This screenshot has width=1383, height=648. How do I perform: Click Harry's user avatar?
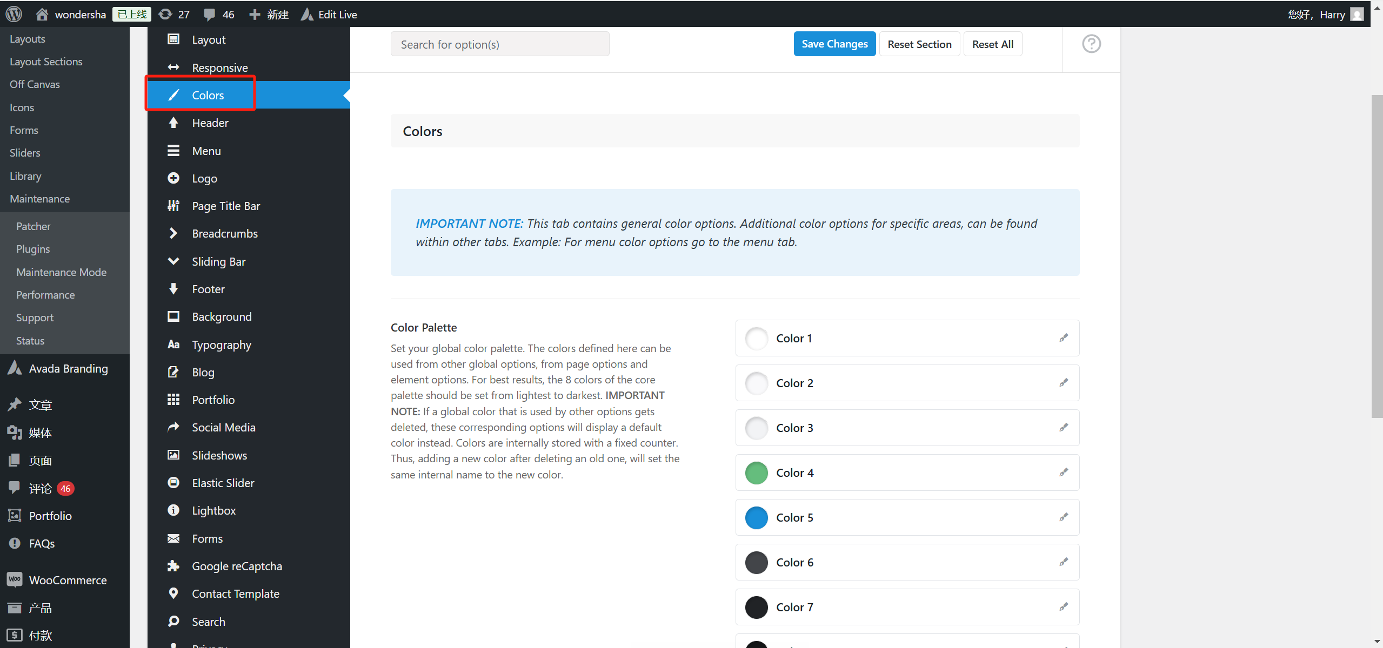1357,15
